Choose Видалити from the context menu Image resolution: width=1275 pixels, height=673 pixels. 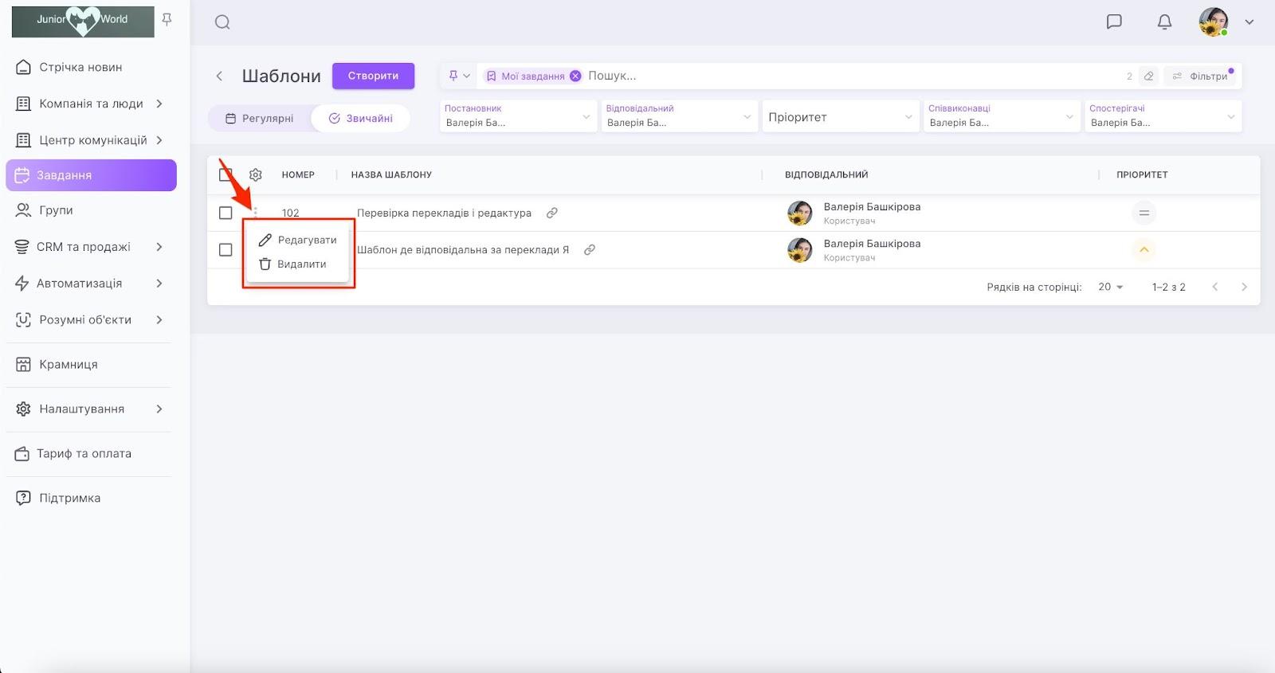point(301,264)
